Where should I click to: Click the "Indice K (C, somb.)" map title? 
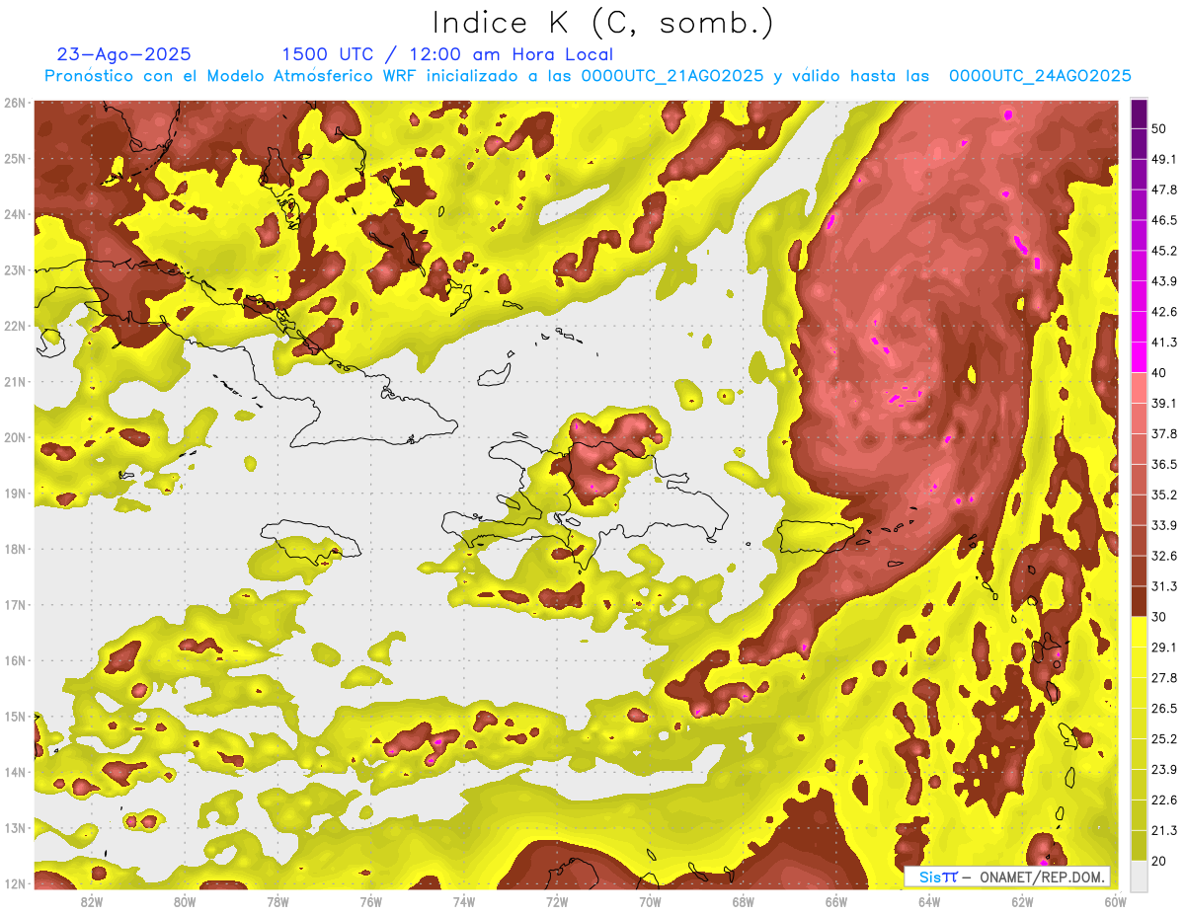click(x=603, y=24)
